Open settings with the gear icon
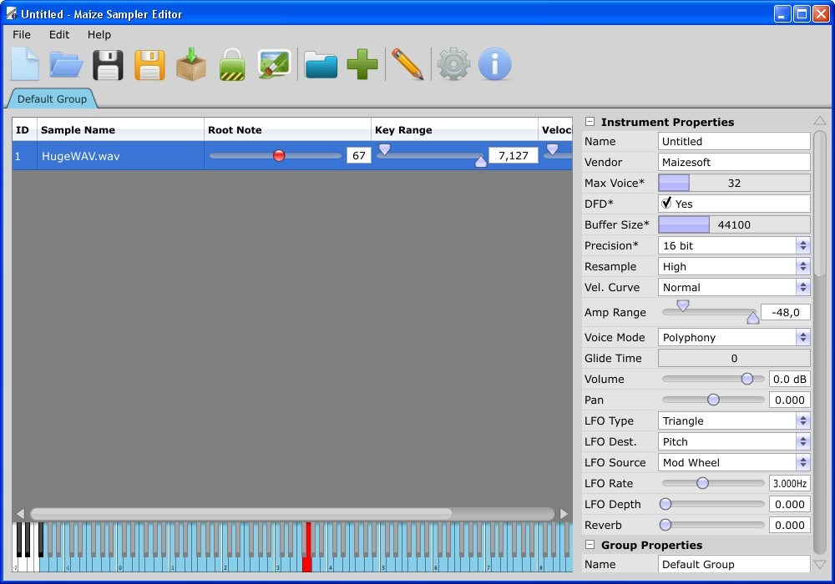 coord(453,63)
